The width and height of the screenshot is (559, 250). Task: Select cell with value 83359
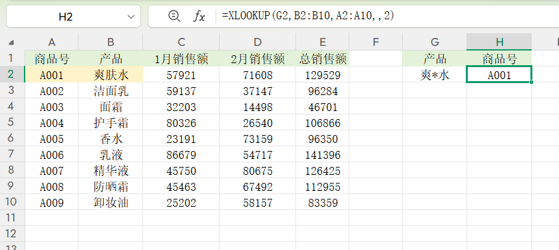(x=322, y=202)
